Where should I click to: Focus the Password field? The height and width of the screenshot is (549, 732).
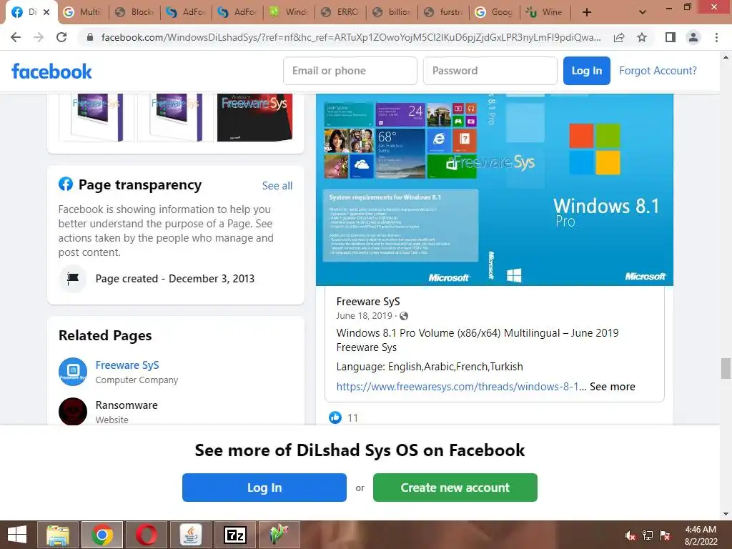pyautogui.click(x=490, y=71)
